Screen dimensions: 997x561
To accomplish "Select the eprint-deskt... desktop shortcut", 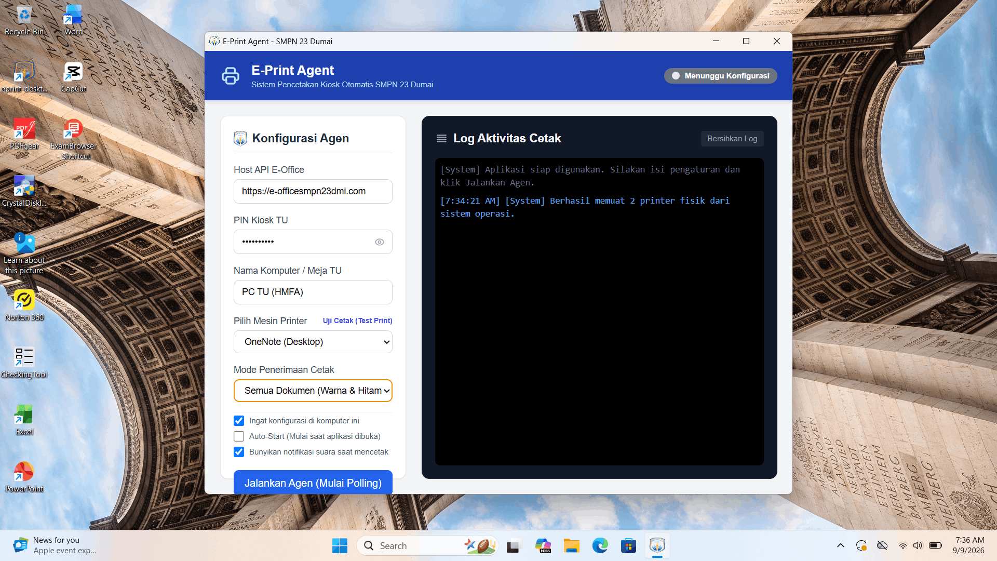I will click(x=24, y=78).
